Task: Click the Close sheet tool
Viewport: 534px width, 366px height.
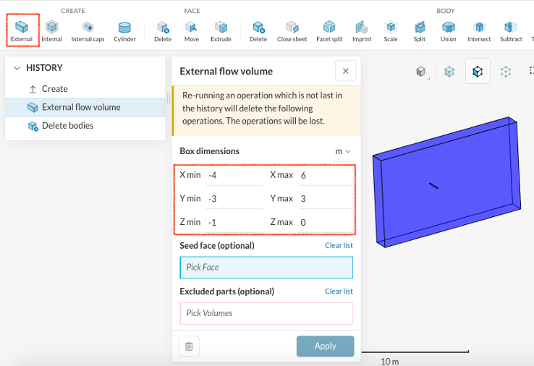Action: pos(292,30)
